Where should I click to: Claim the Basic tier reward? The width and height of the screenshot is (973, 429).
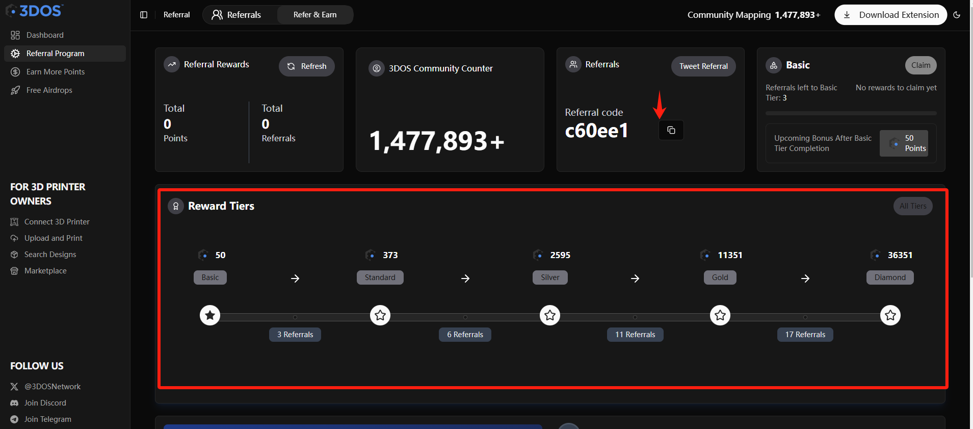click(921, 65)
